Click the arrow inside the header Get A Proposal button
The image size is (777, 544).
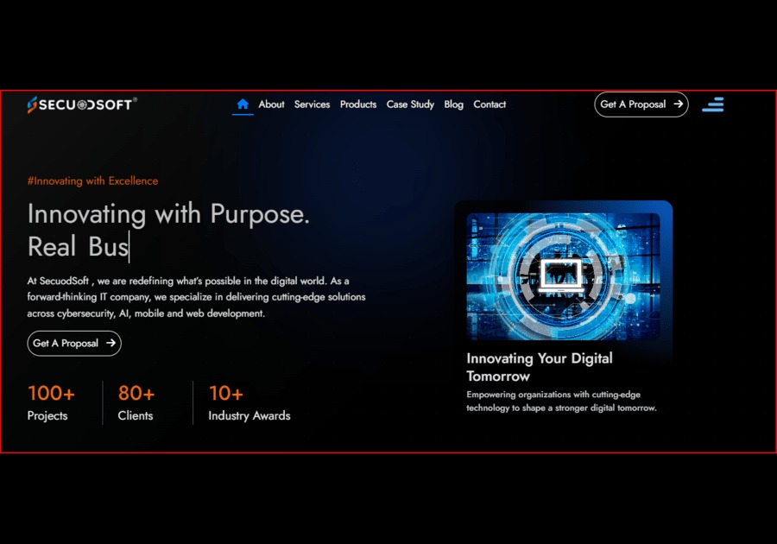pyautogui.click(x=677, y=104)
